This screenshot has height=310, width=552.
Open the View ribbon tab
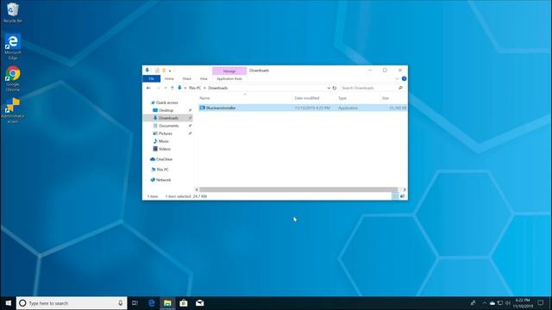click(204, 78)
